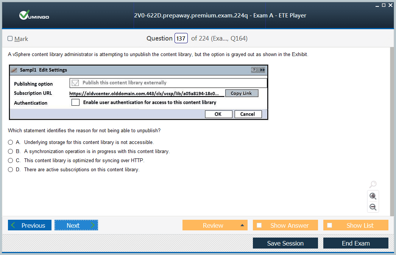Click the Show Answer button label
The width and height of the screenshot is (396, 255).
289,225
